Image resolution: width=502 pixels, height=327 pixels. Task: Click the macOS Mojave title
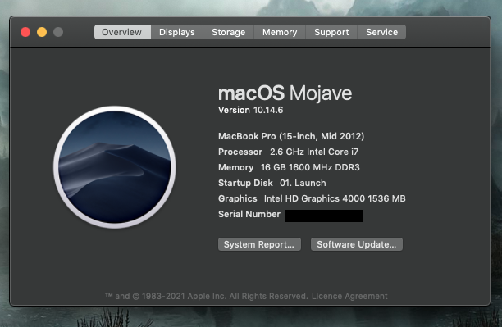point(285,93)
